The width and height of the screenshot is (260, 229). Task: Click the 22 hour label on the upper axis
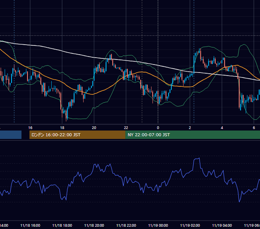click(126, 128)
